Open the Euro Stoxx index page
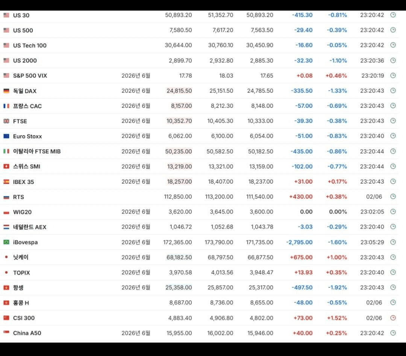 coord(27,136)
